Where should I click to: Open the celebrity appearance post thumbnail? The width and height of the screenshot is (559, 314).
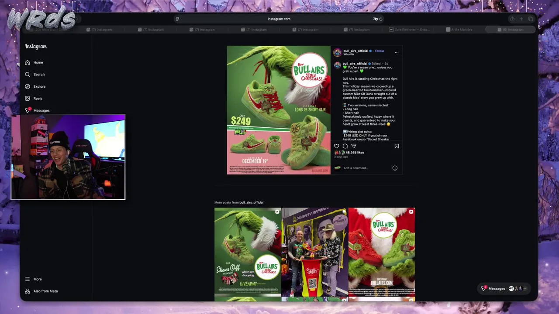pyautogui.click(x=314, y=252)
